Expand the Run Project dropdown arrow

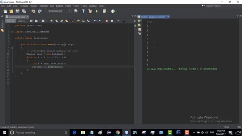tap(100, 11)
